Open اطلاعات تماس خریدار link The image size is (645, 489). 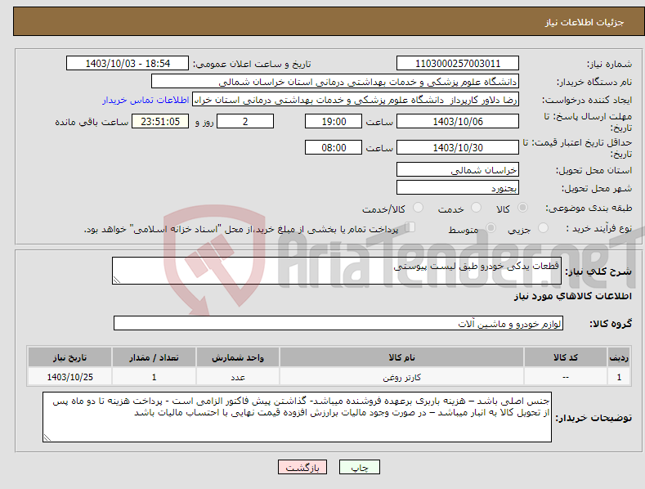pyautogui.click(x=146, y=100)
